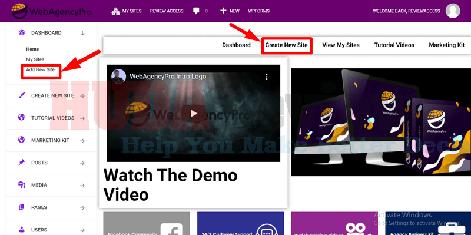Open MARKETING KIT sidebar label
The image size is (471, 235).
(50, 140)
